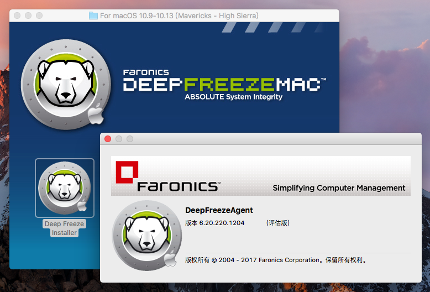
Task: Close the macOS 10.9-10.13 Finder window
Action: coord(17,15)
